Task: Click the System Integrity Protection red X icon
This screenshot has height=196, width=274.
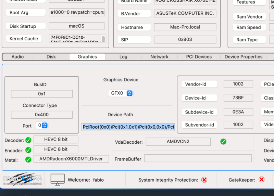Action: [204, 180]
